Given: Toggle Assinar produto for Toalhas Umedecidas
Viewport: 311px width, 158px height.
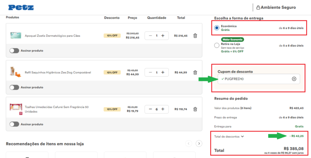Looking at the screenshot, I should (x=14, y=124).
